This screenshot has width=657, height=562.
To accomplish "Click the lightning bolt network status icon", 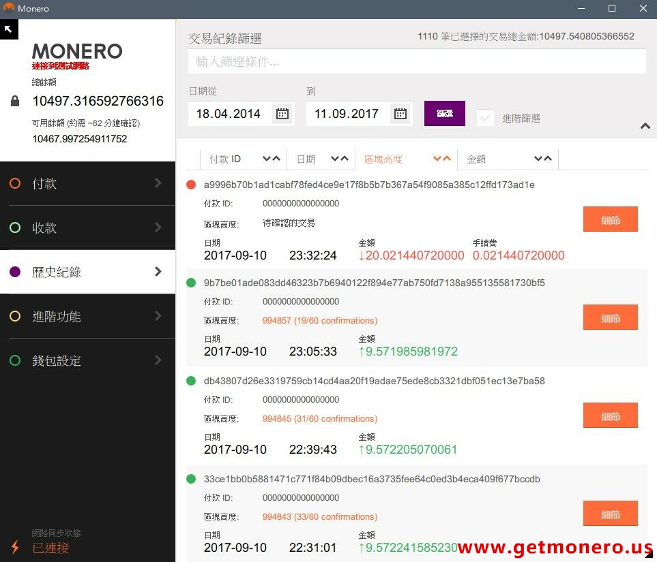I will [x=15, y=546].
